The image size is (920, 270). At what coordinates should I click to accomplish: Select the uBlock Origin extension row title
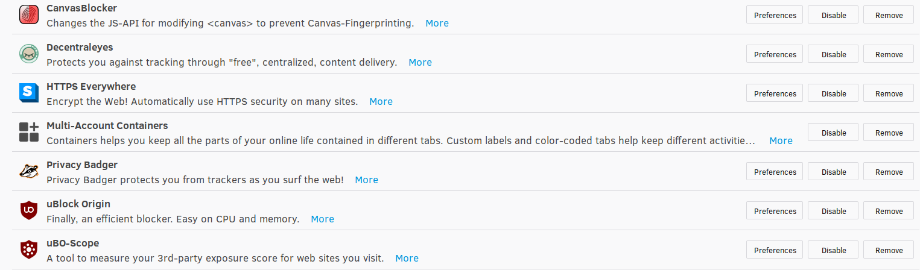[x=78, y=204]
